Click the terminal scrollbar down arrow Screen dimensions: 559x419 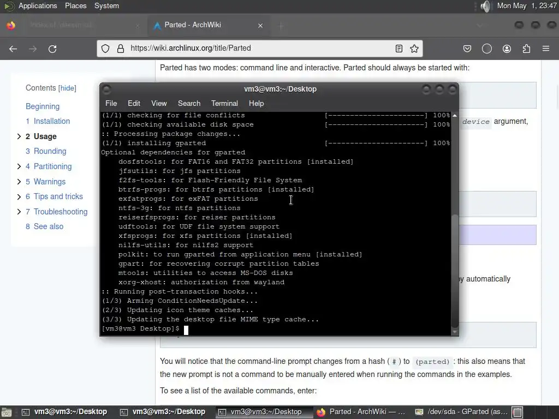click(x=455, y=332)
